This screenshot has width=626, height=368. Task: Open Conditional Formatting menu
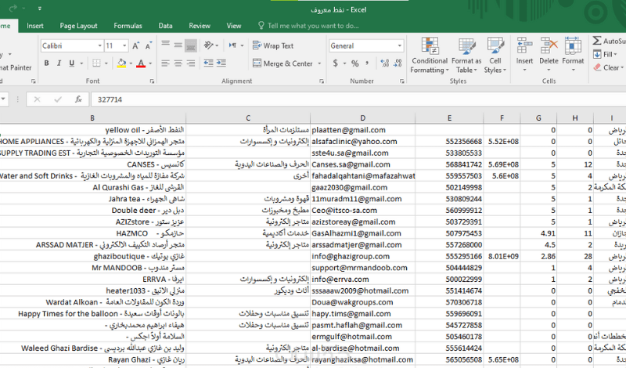click(430, 55)
